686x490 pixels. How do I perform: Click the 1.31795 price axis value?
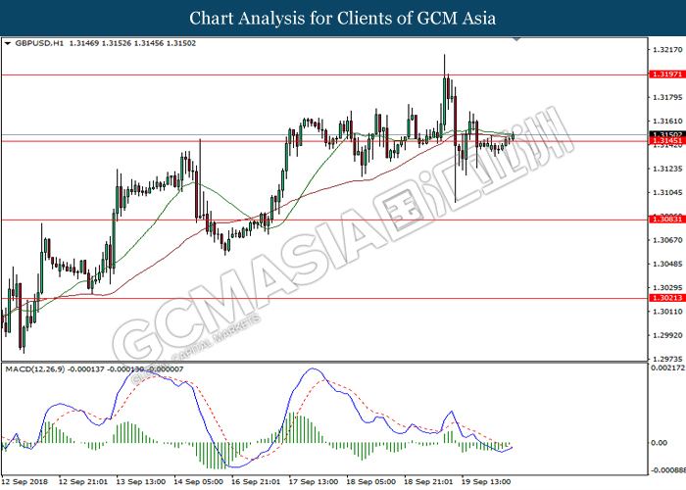667,97
